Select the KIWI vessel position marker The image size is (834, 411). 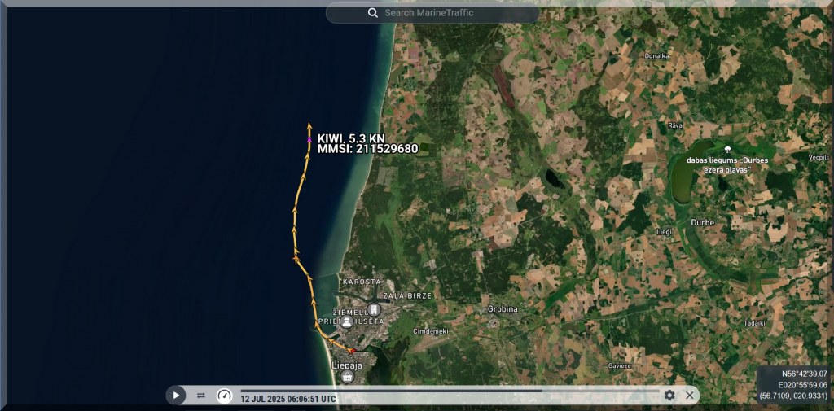pyautogui.click(x=309, y=141)
